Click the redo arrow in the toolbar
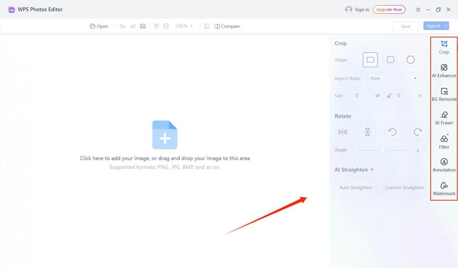The image size is (458, 268). (x=133, y=26)
